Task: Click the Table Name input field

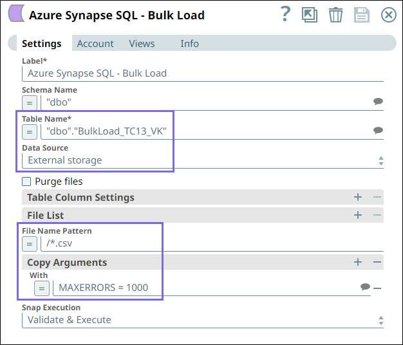Action: (205, 131)
